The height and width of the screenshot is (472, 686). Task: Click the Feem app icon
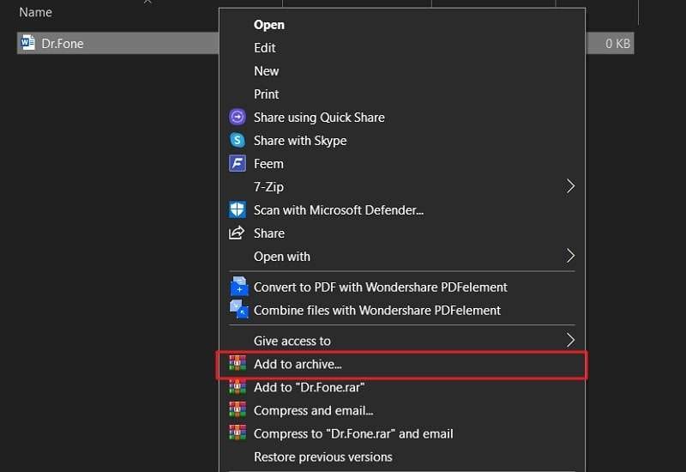pos(238,164)
